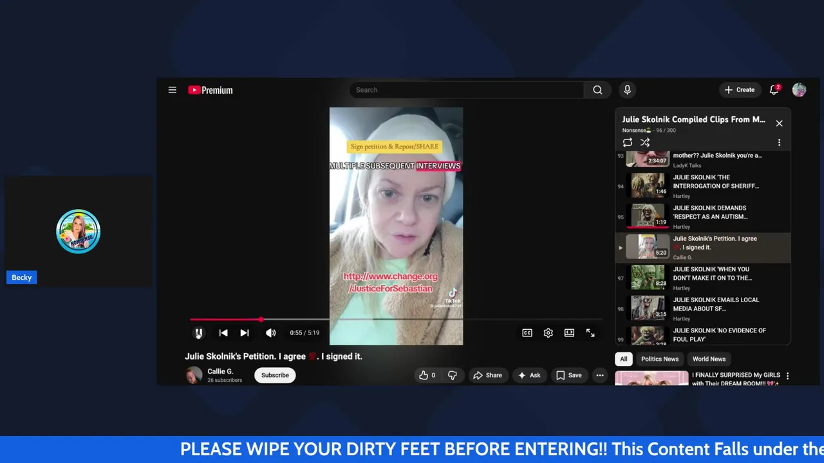Play 'DEMANDS RESPECT AS AN AUTISM' video
824x463 pixels.
(702, 217)
